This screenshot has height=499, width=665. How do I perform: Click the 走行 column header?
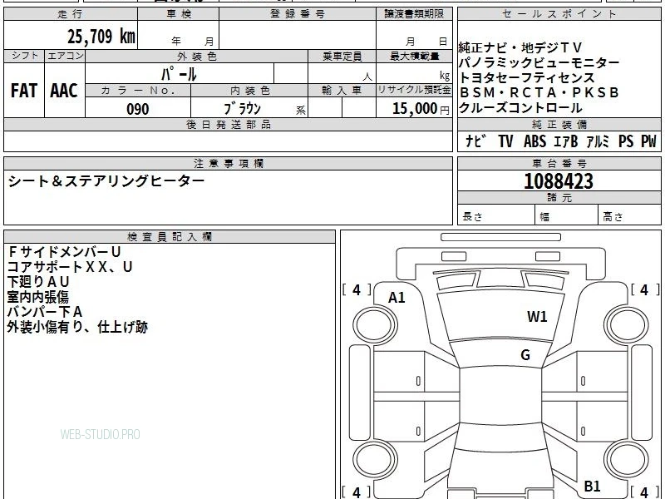tap(71, 14)
